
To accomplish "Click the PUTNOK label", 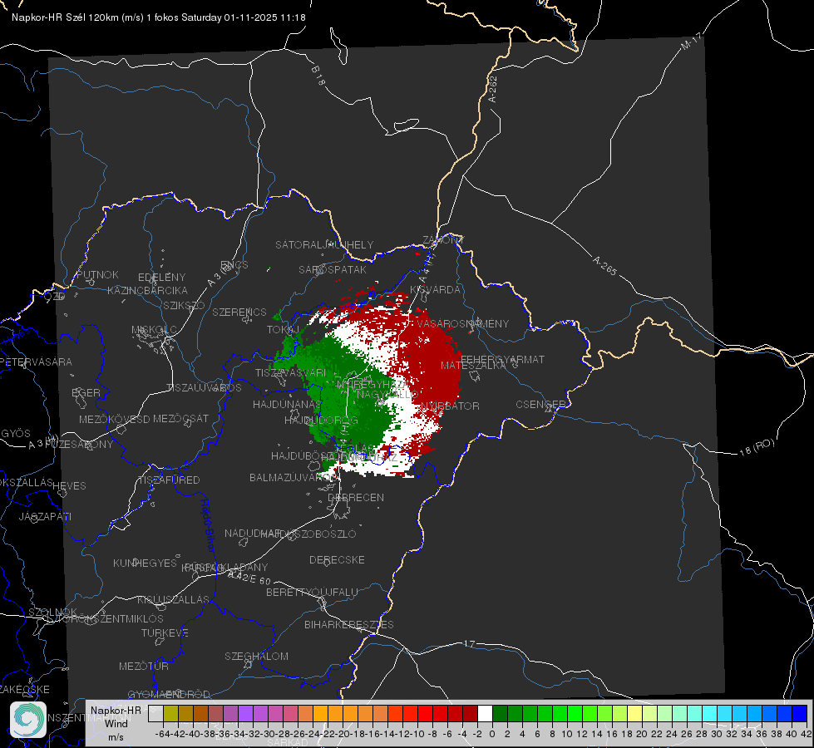I will (x=97, y=274).
